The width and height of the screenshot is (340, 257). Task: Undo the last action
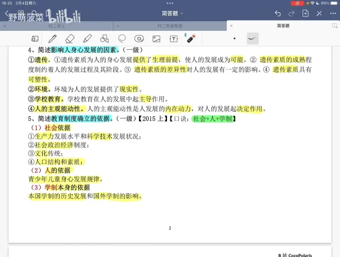coord(278,13)
